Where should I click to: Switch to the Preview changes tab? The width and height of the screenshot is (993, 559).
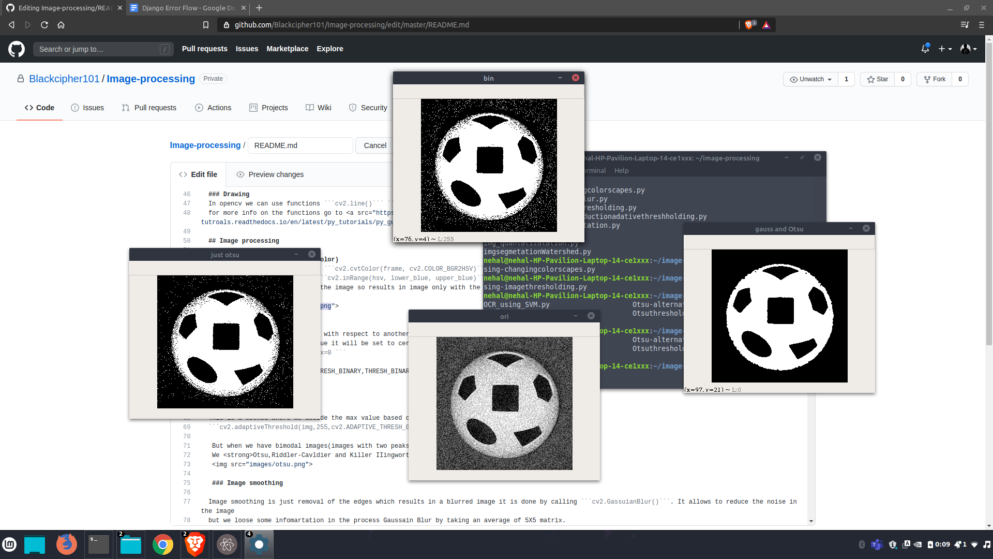click(x=269, y=174)
